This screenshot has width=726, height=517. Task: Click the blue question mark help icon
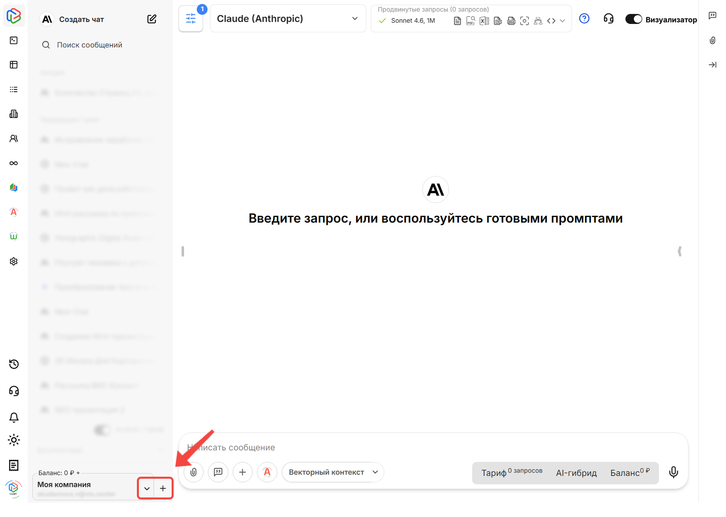click(x=584, y=19)
